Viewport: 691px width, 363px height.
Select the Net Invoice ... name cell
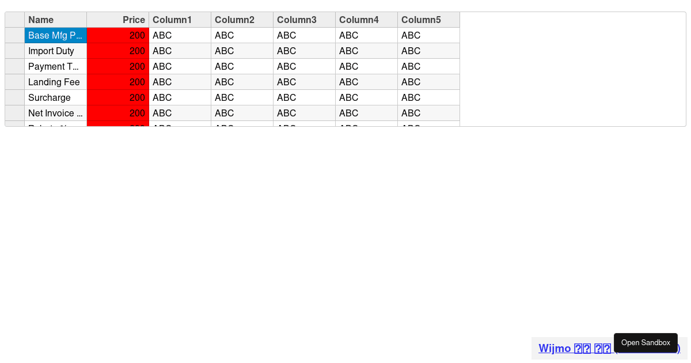tap(55, 113)
